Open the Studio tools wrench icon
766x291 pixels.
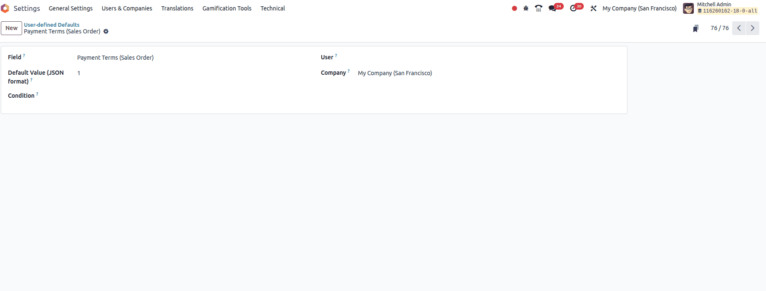tap(593, 8)
